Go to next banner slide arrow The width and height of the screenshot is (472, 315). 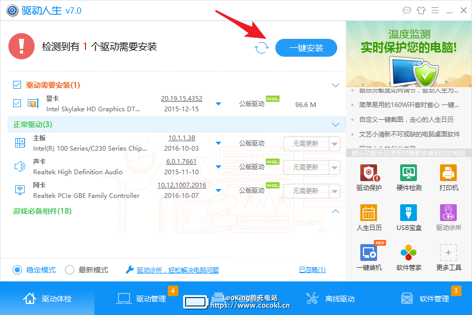pyautogui.click(x=466, y=54)
